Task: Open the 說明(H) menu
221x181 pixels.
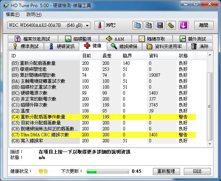Action: 34,15
